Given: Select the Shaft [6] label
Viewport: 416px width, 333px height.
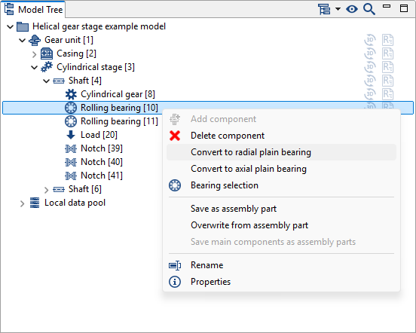Looking at the screenshot, I should (x=85, y=189).
